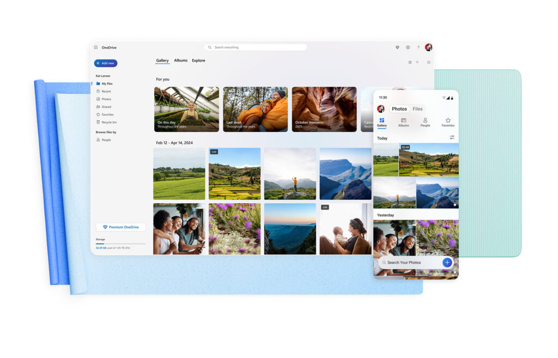
Task: Open the green field photo in web gallery
Action: click(x=179, y=174)
